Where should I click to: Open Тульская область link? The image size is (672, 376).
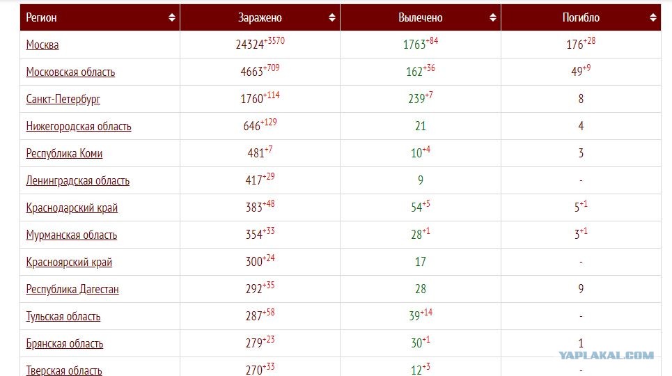coord(63,316)
